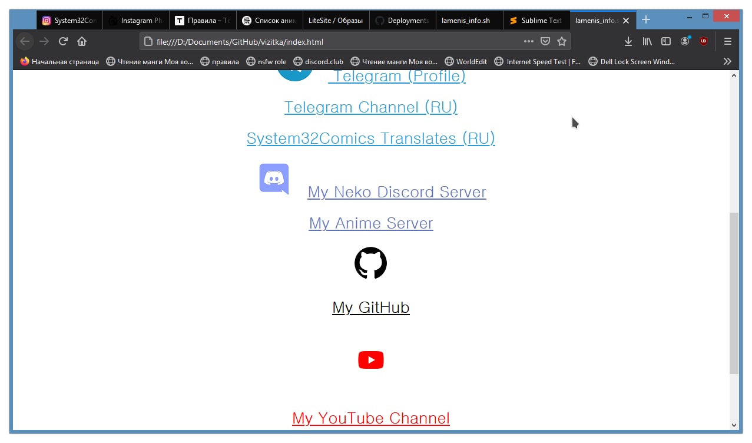Viewport: 752px width, 443px height.
Task: Open the downloads panel
Action: tap(628, 41)
